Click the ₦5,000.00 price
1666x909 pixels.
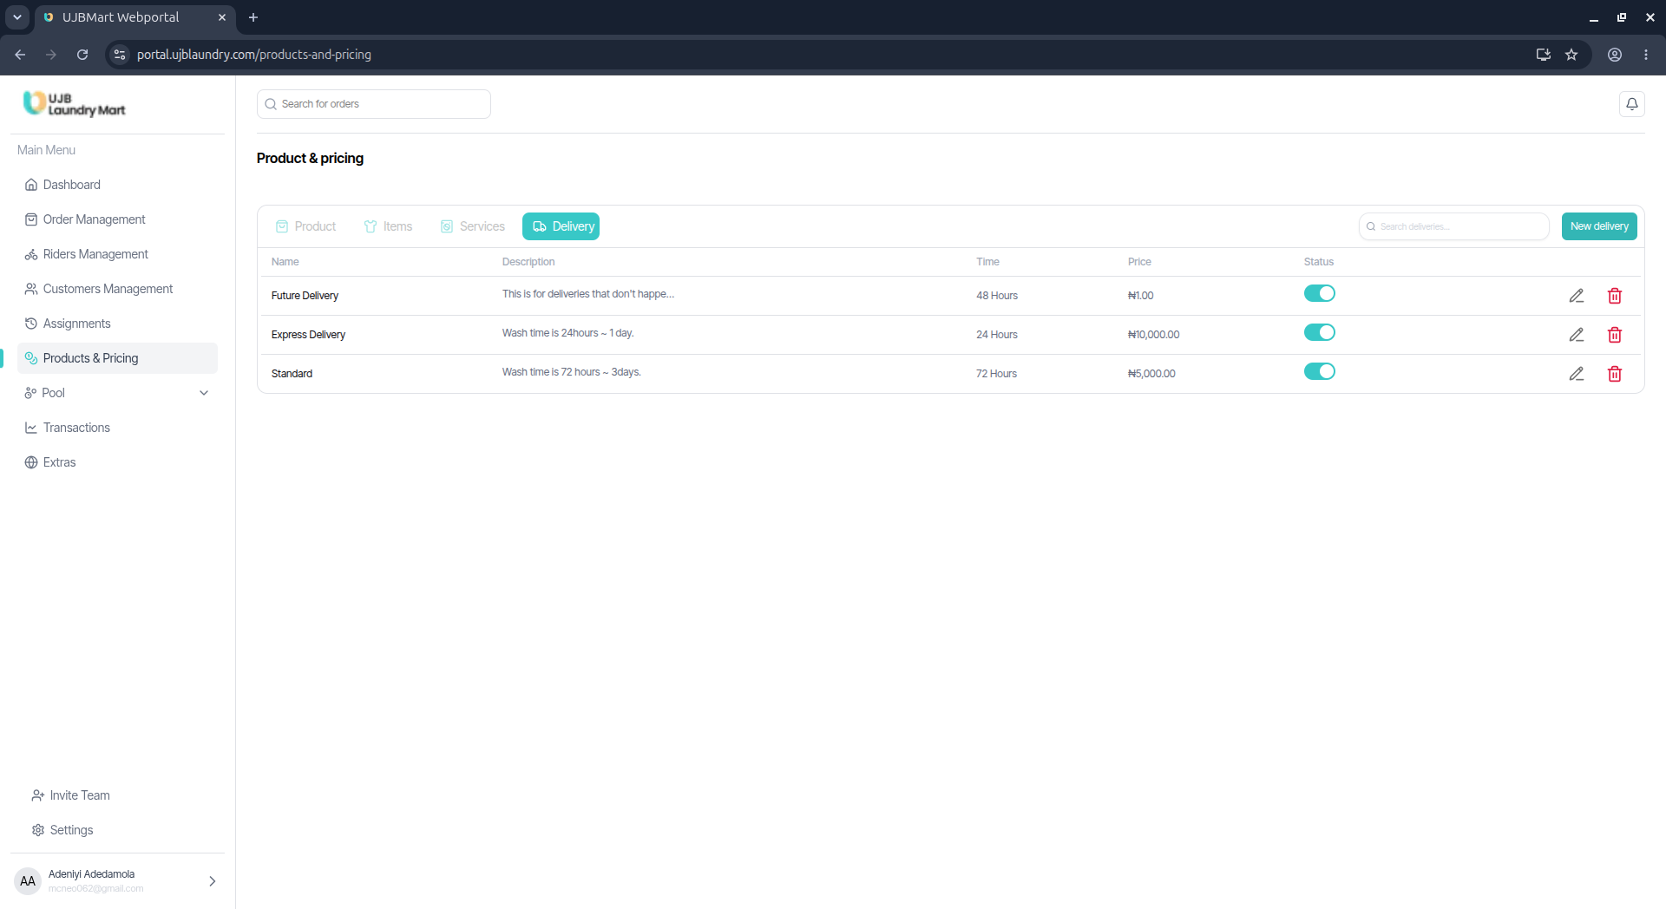click(x=1151, y=374)
